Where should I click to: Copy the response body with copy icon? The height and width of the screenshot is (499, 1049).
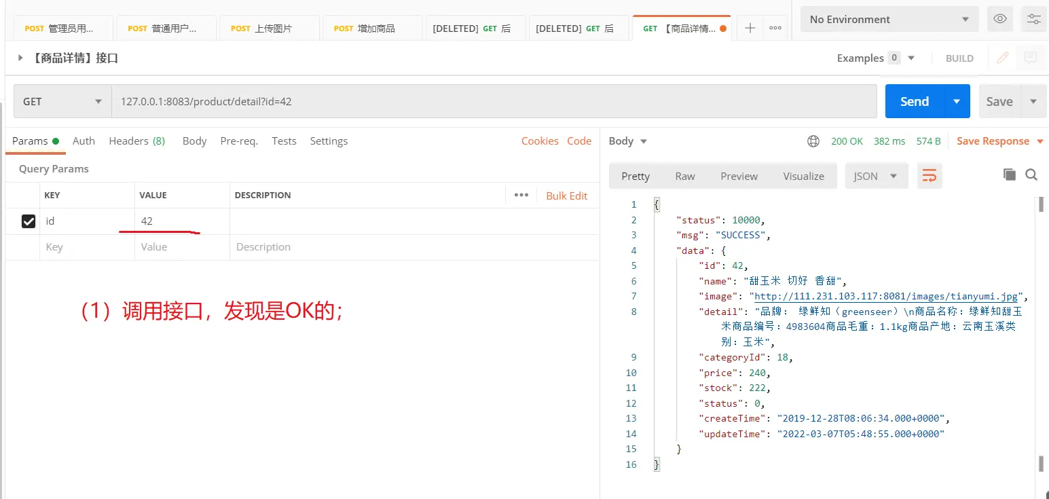pyautogui.click(x=1010, y=174)
